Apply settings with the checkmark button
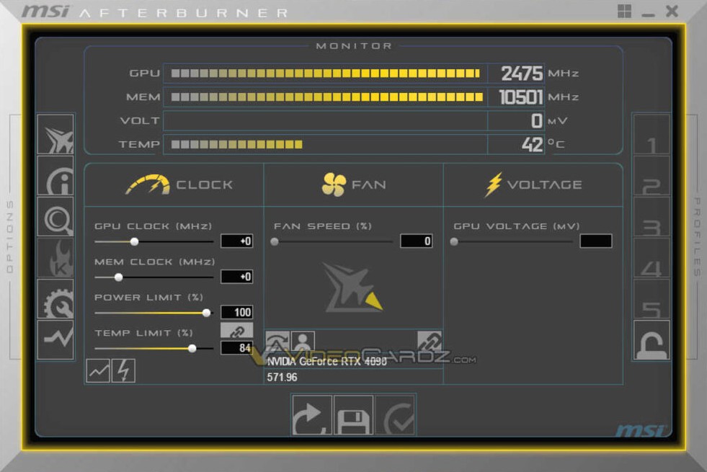This screenshot has width=707, height=472. [x=396, y=415]
